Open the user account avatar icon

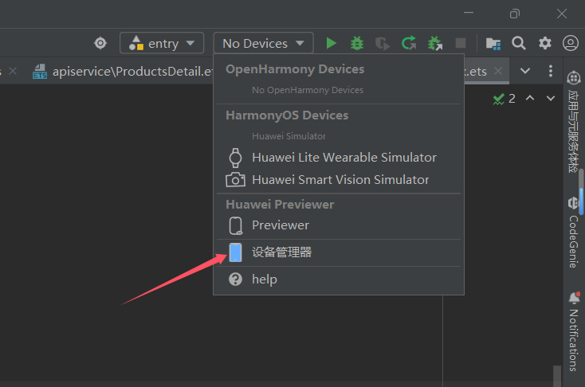[571, 43]
